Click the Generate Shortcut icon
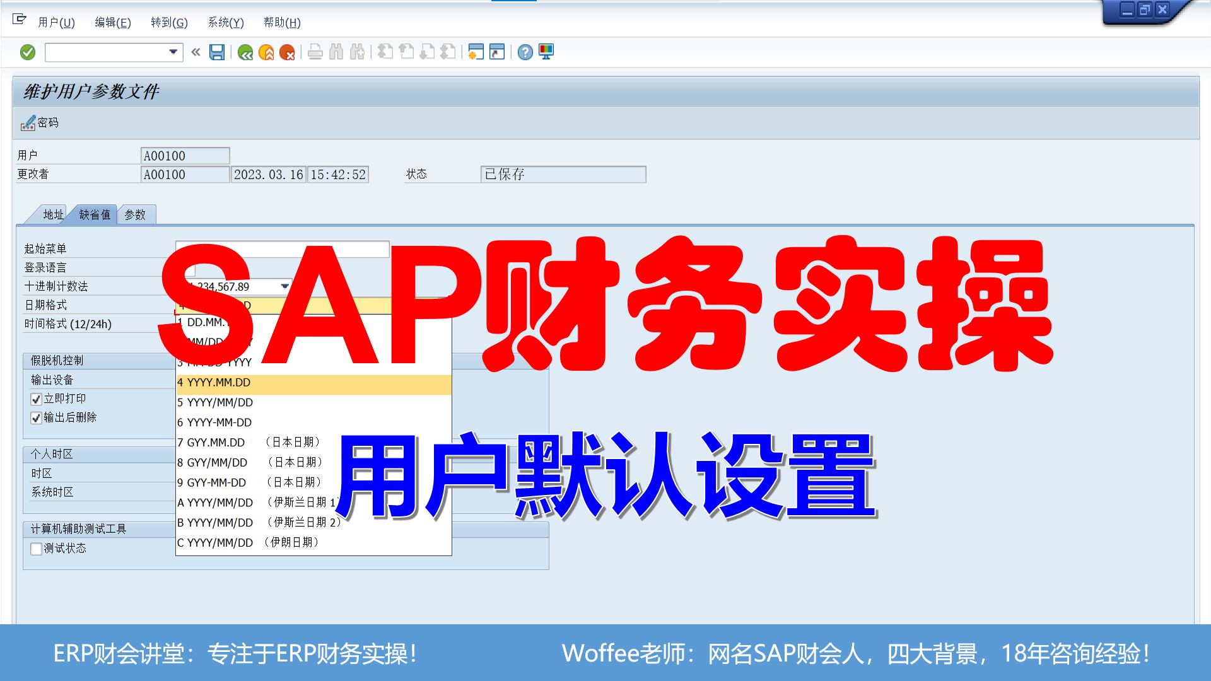 click(x=497, y=52)
